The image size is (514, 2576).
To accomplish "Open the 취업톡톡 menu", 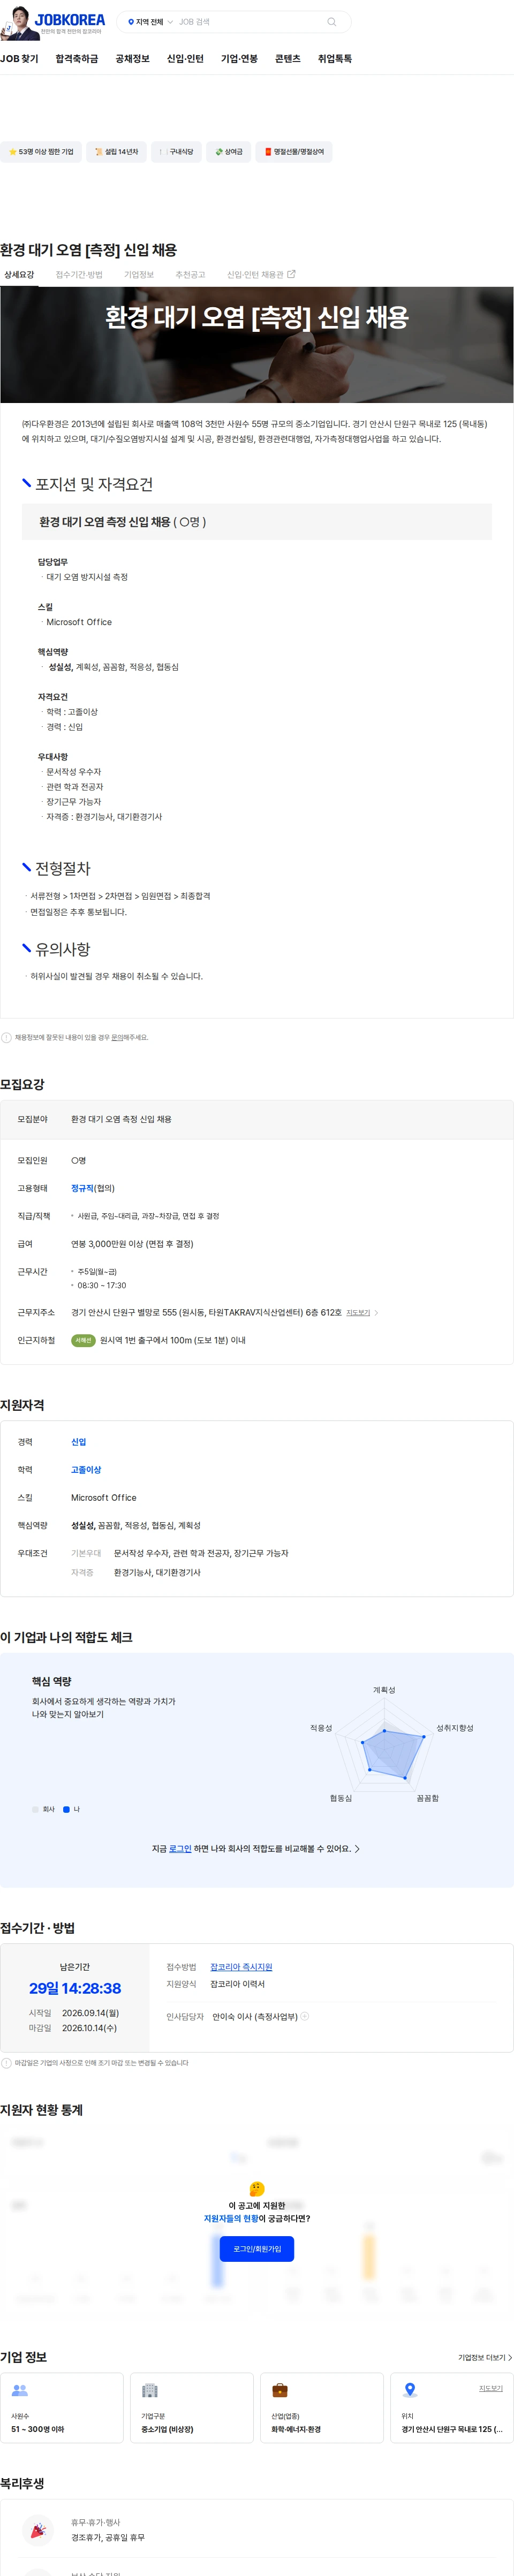I will (335, 59).
